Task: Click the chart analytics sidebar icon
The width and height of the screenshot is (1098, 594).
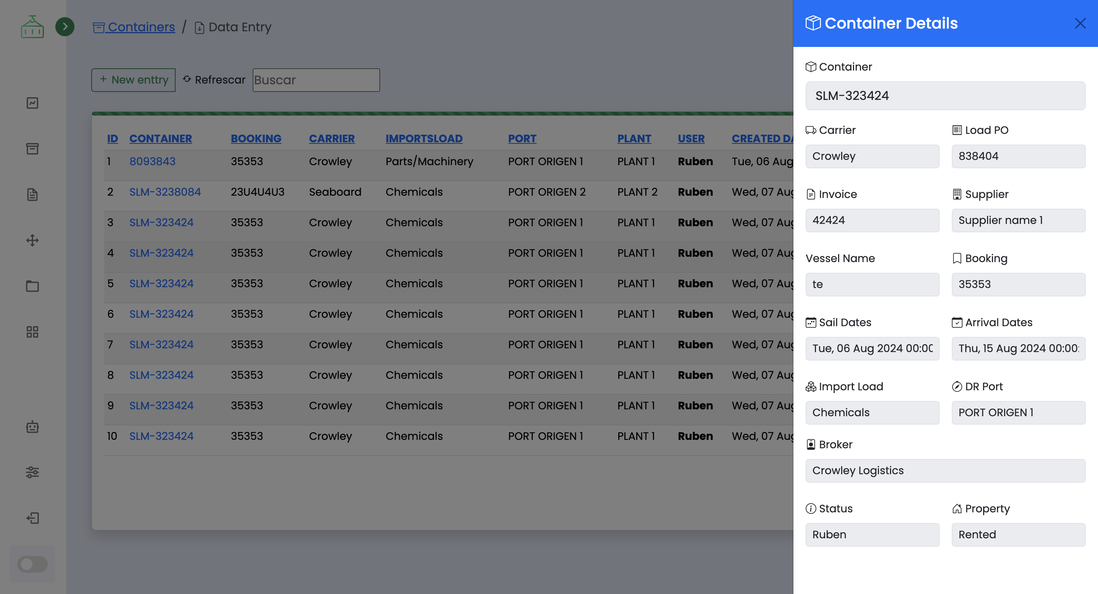Action: [32, 103]
